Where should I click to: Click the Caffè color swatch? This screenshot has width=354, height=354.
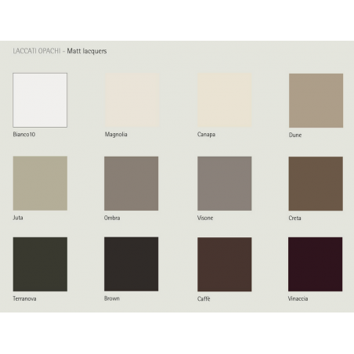click(x=225, y=264)
